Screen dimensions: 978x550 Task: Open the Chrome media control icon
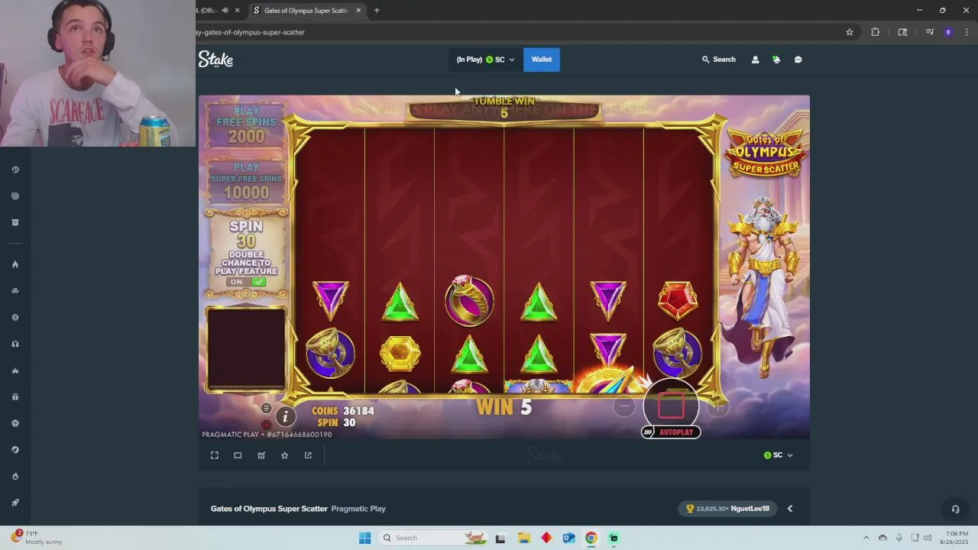coord(930,32)
